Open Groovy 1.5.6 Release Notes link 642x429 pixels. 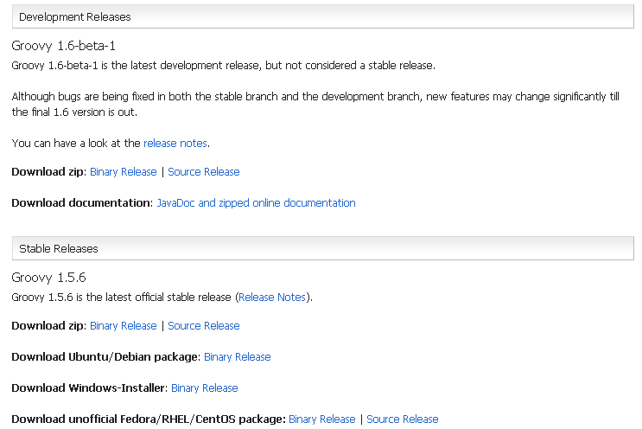coord(272,297)
